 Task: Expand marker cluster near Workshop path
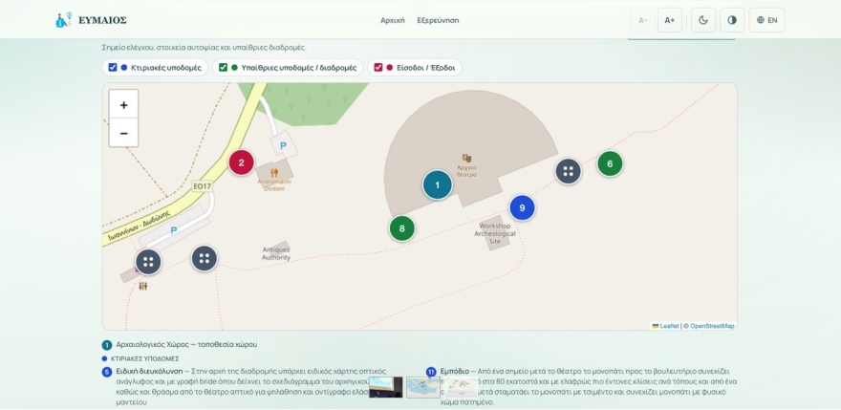[568, 171]
